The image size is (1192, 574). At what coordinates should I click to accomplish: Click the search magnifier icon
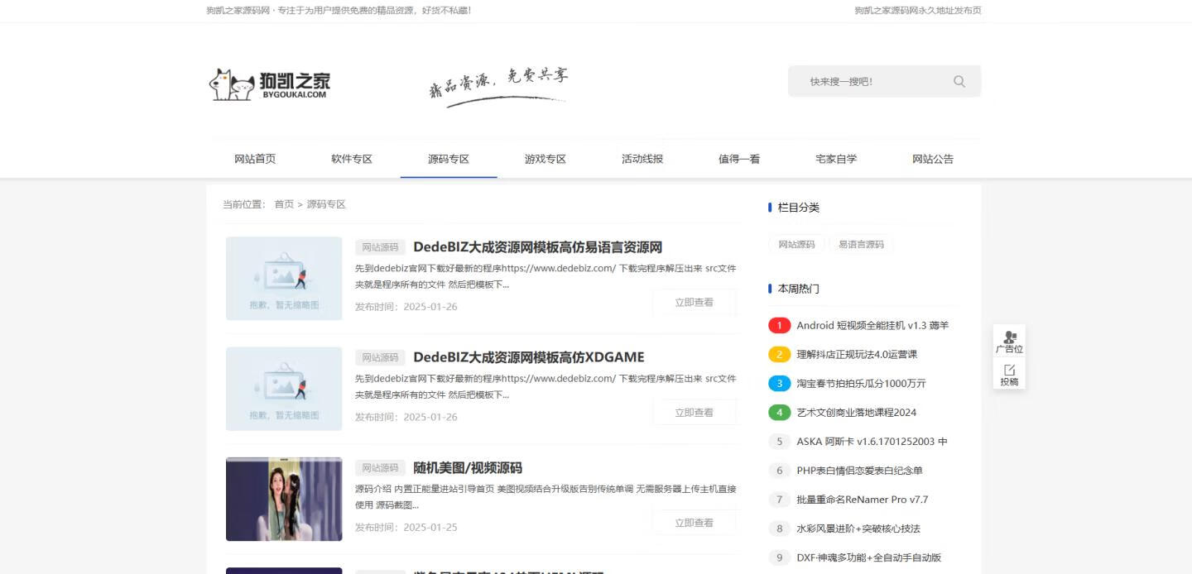[958, 81]
